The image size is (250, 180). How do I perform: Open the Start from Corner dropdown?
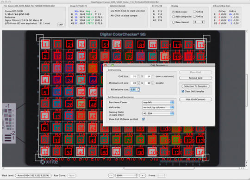point(158,102)
